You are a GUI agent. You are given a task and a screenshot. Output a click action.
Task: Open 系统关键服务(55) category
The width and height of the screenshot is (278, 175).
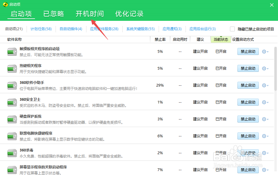(141, 29)
